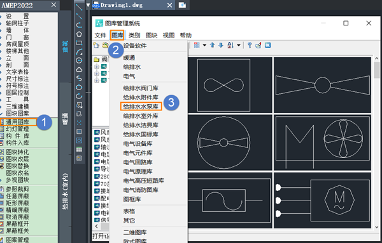The image size is (382, 243).
Task: Click the new drawing tab icon
Action: [x=182, y=5]
